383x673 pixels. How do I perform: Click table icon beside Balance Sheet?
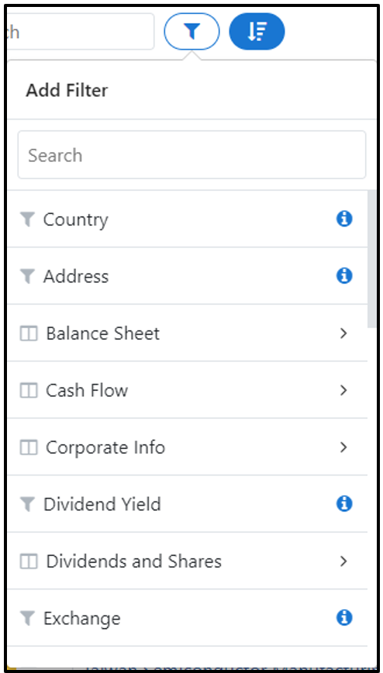click(x=29, y=333)
